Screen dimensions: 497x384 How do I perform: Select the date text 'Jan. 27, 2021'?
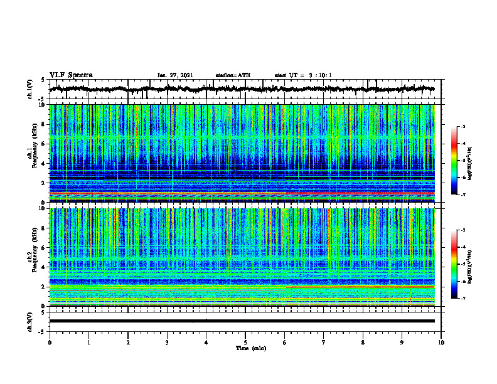[175, 75]
